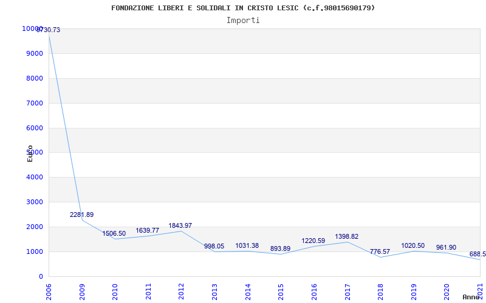
Task: Click the 1020.50 data label
Action: tap(413, 245)
